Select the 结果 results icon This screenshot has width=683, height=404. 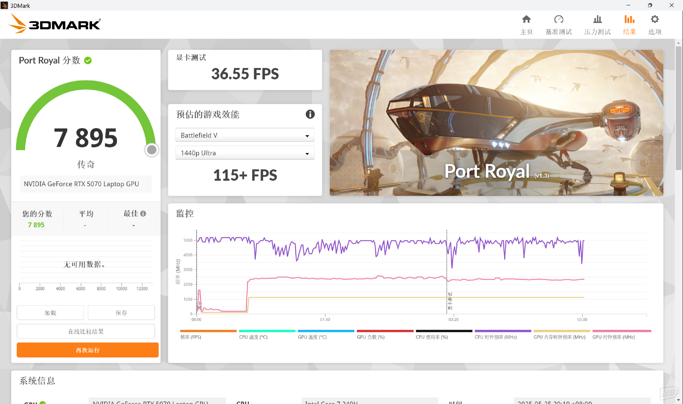(629, 19)
